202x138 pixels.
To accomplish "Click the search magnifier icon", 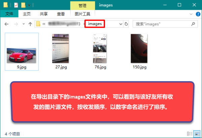I will pyautogui.click(x=193, y=24).
